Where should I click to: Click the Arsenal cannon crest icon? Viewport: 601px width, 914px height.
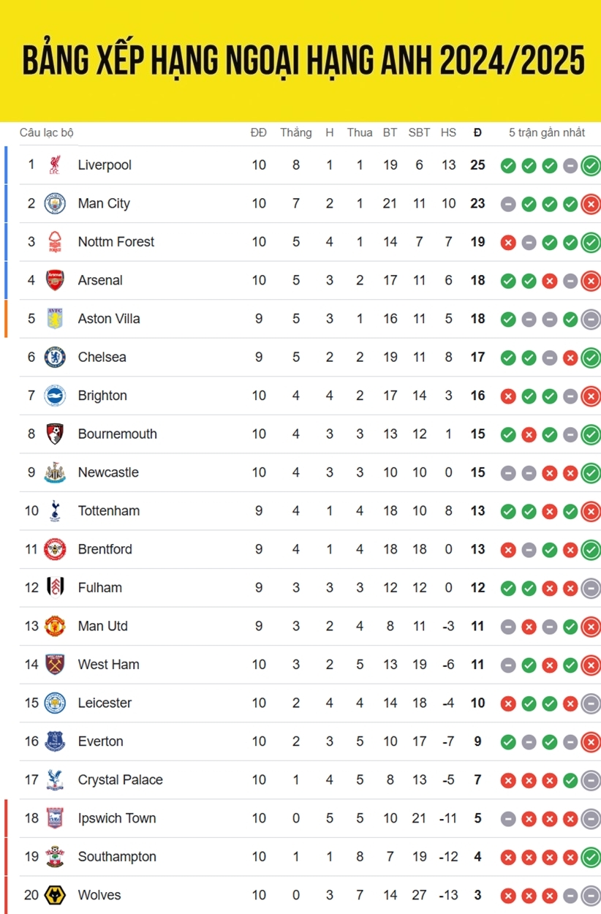[55, 280]
